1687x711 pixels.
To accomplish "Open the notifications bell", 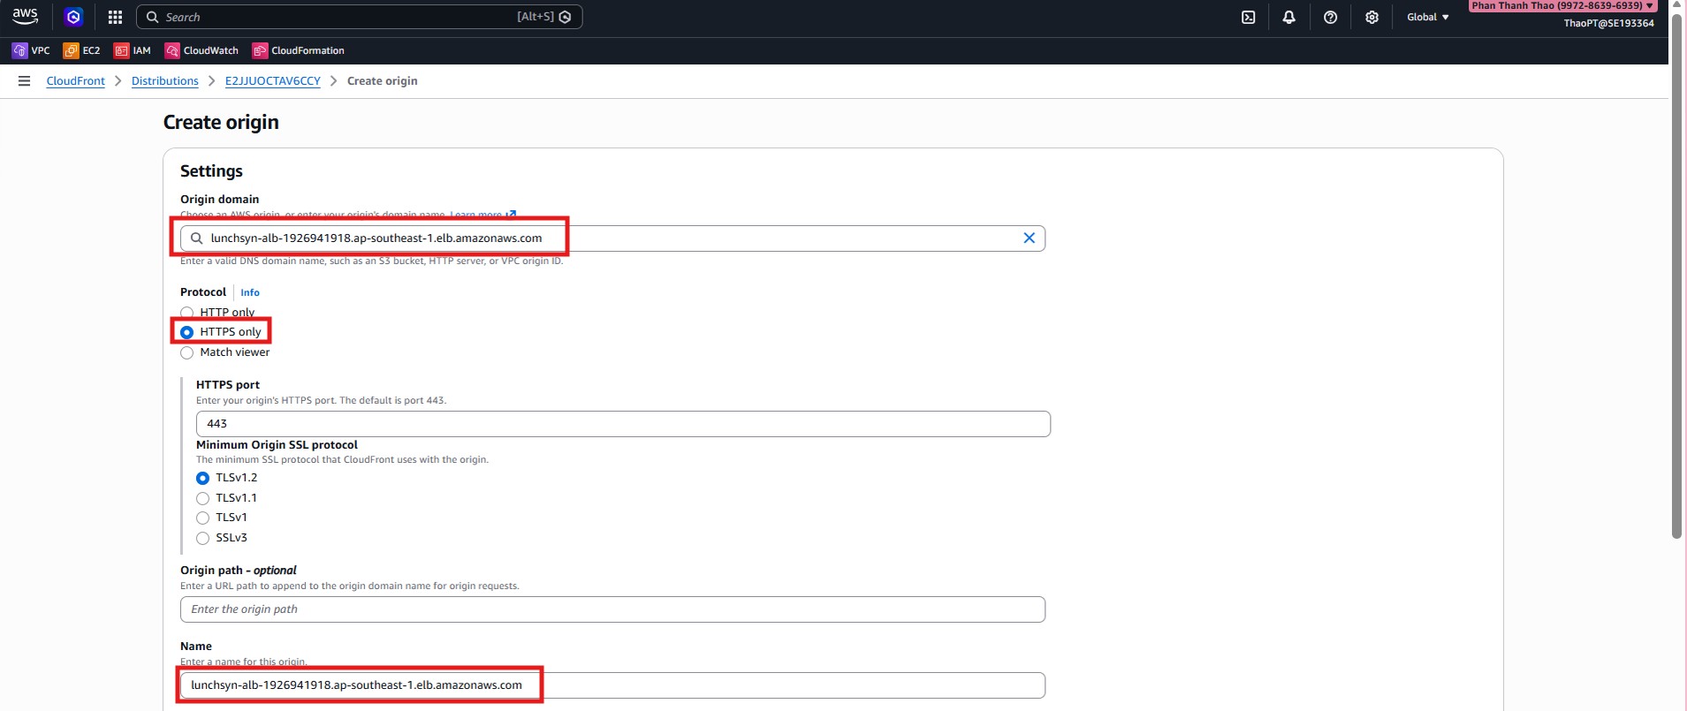I will [x=1288, y=17].
